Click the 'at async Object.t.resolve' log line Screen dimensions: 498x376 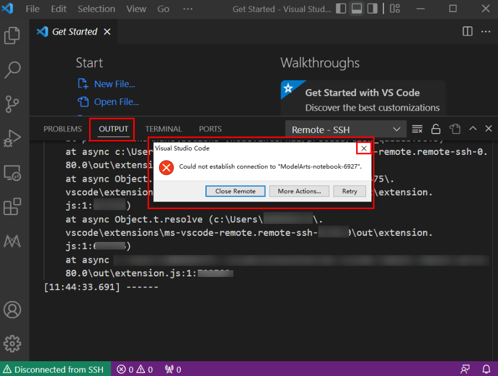194,219
